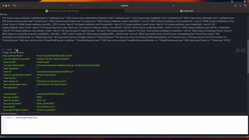Open the sidebar dropdown chevron in Safari toolbar
This screenshot has width=249, height=140.
coord(18,5)
